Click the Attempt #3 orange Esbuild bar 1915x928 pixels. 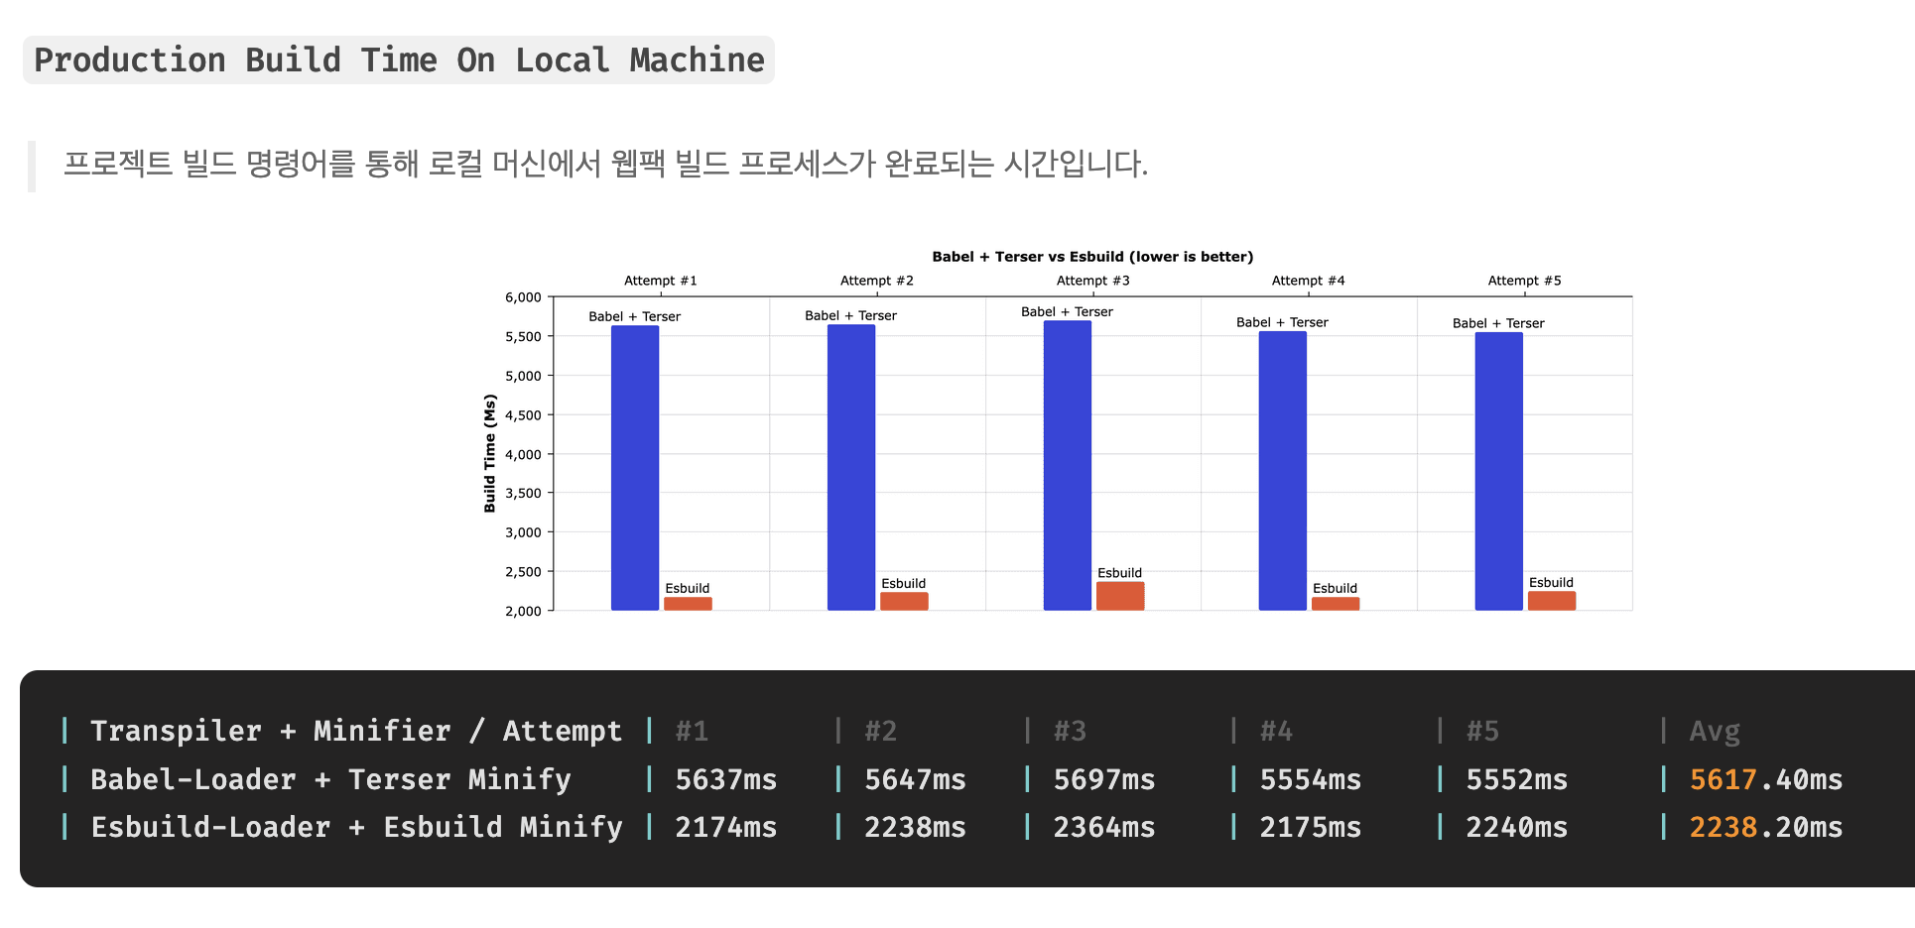coord(1120,596)
